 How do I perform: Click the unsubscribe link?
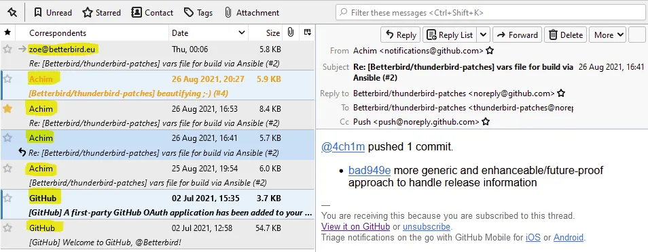[426, 226]
